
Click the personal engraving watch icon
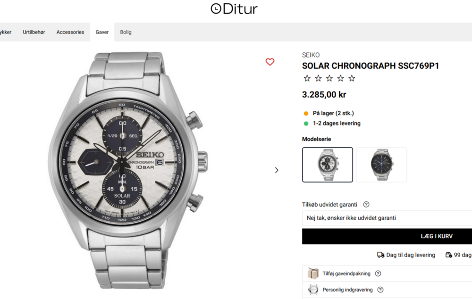tap(313, 290)
